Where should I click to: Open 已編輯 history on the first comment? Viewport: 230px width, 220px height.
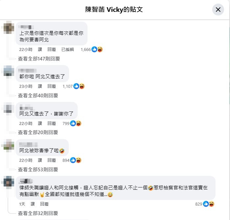coord(67,50)
